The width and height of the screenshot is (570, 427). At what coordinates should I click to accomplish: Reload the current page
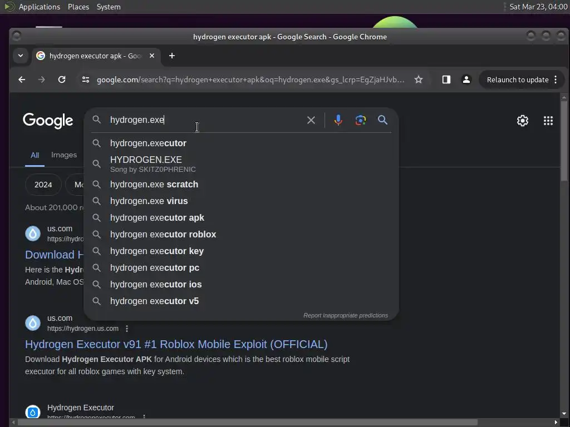click(62, 80)
